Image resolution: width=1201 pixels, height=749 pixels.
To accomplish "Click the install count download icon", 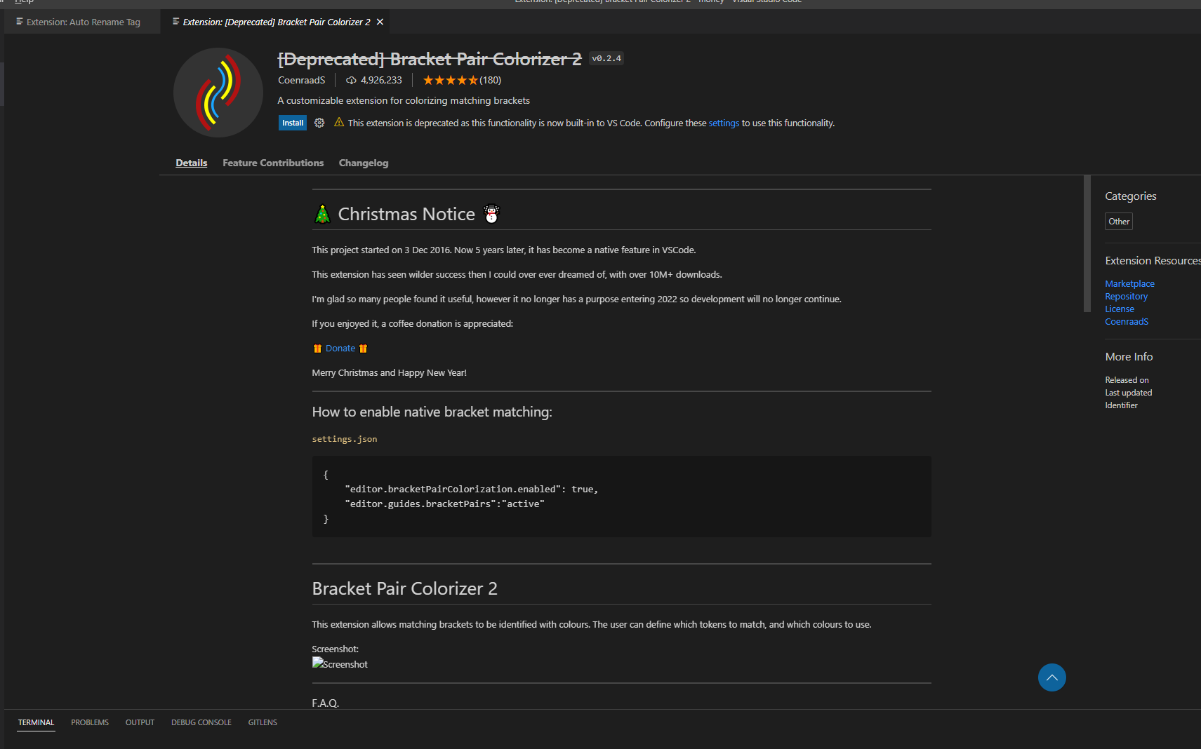I will [x=351, y=80].
